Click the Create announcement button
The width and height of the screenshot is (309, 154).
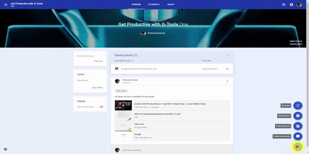[x=298, y=136]
